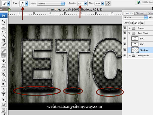Select the Path Selection tool
The width and height of the screenshot is (153, 115).
4,100
